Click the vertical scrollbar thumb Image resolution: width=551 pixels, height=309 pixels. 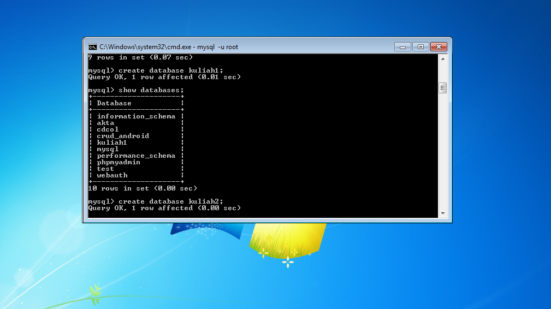point(443,88)
